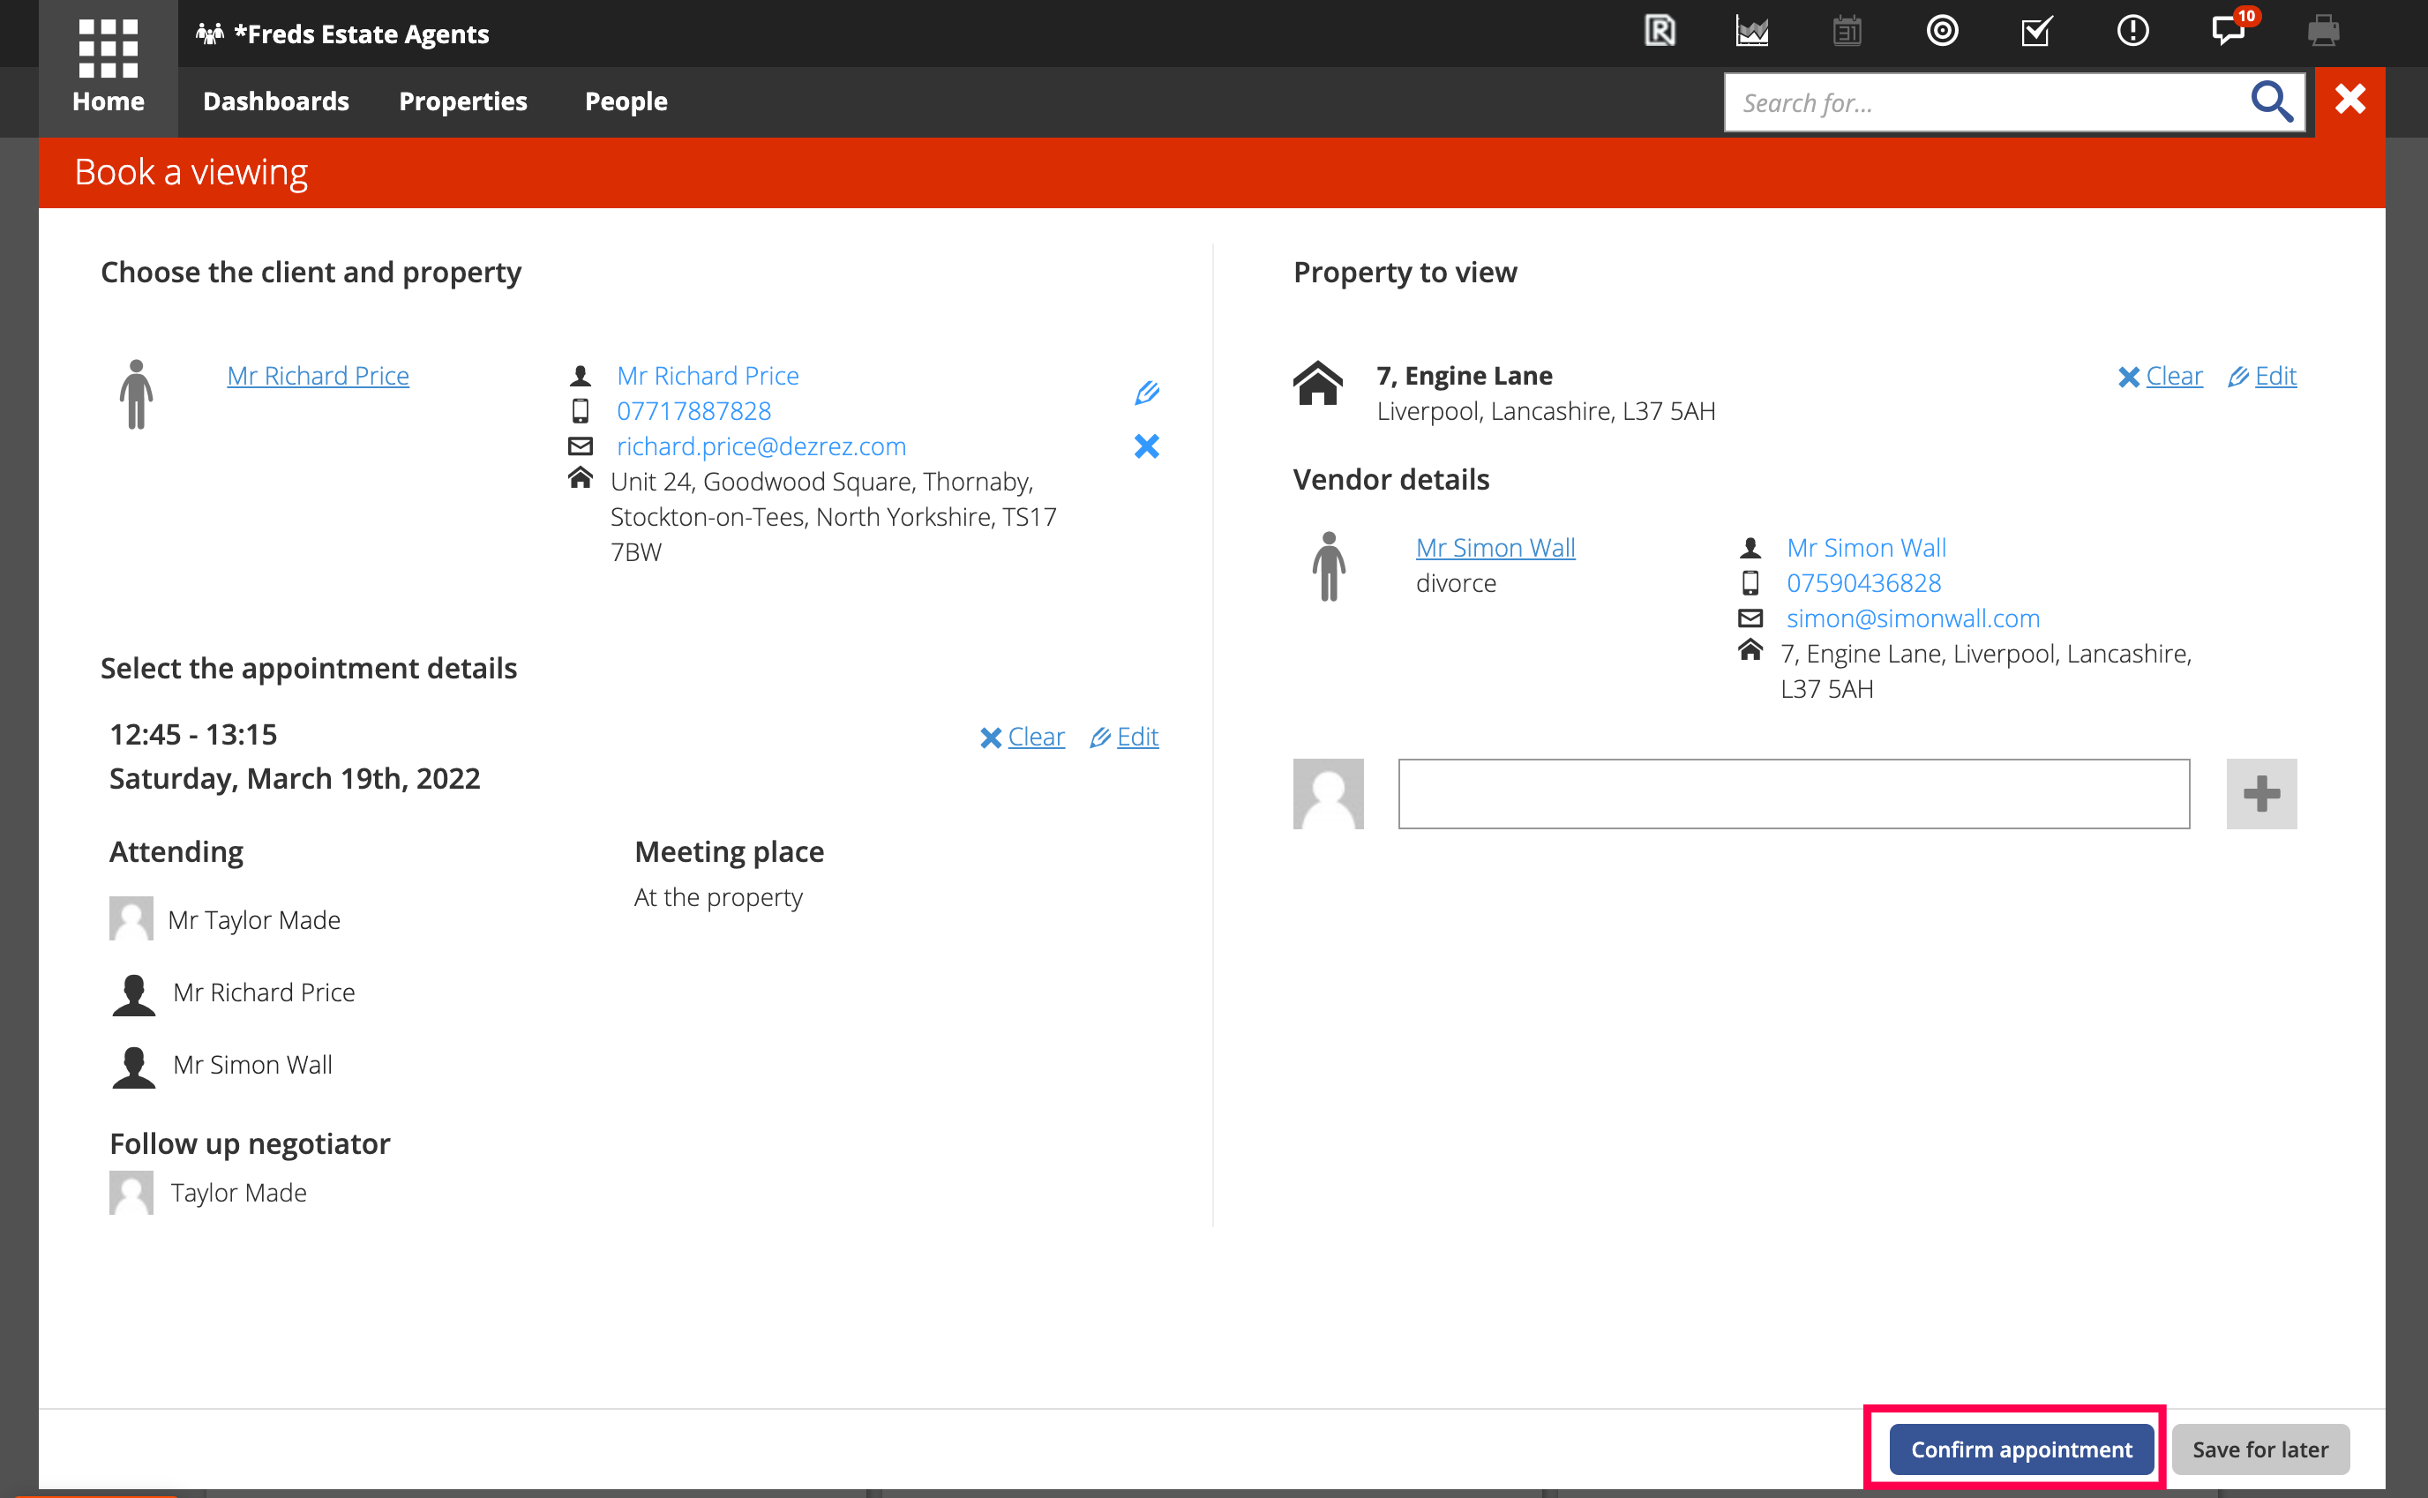Open Mr Richard Price underlined client link
Screen dimensions: 2428x1498
[318, 376]
